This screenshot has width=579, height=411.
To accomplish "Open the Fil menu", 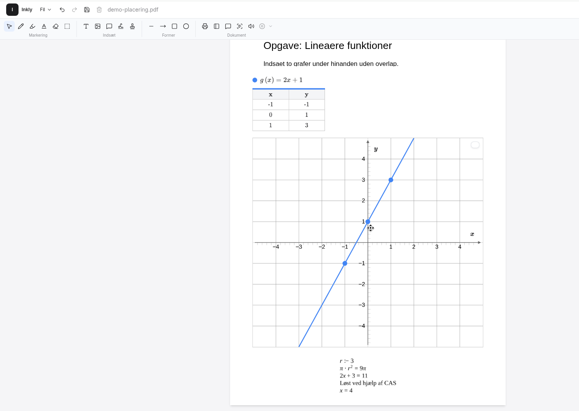I will pyautogui.click(x=46, y=10).
